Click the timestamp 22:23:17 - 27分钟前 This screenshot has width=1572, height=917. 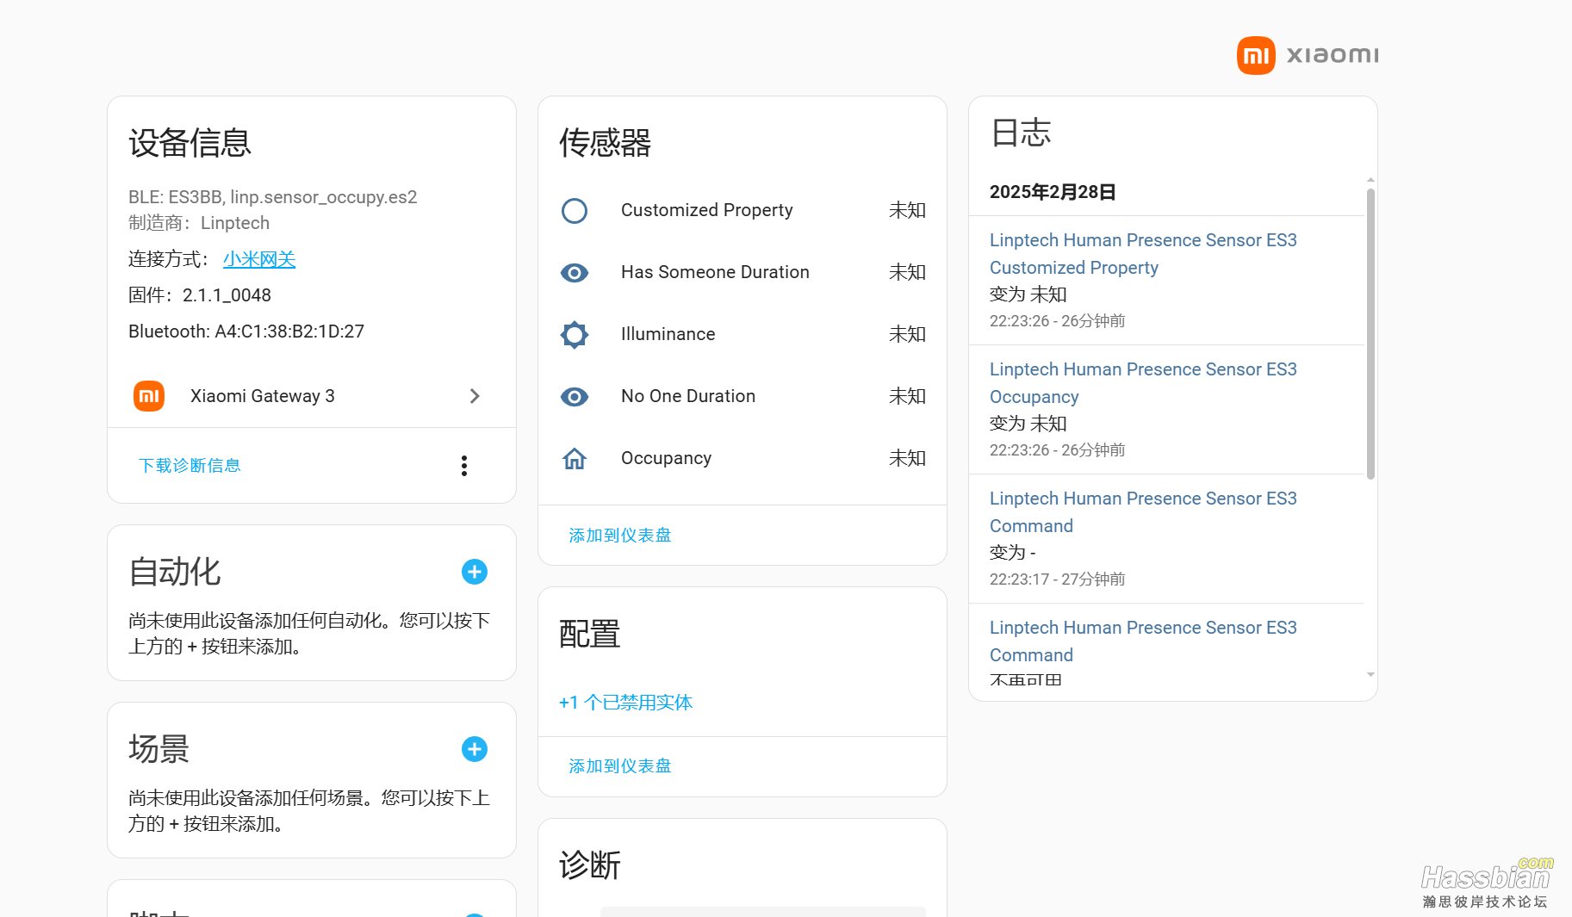click(1058, 579)
